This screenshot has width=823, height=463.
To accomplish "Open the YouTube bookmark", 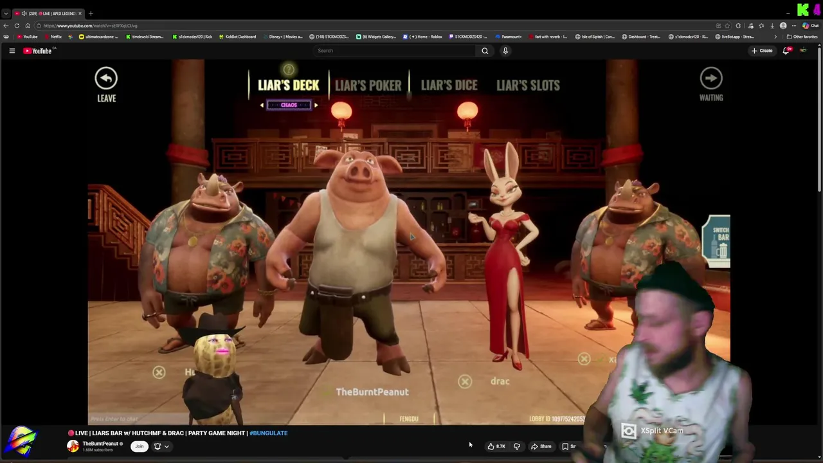I will click(27, 37).
